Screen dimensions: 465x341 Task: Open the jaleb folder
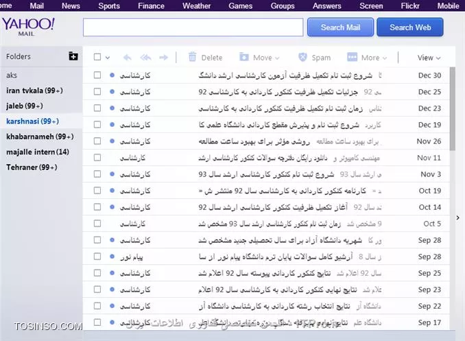tap(25, 106)
